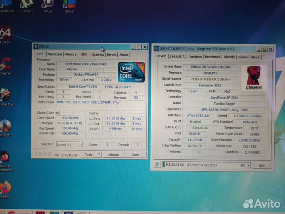Click the Power Cycle Count value 14 099
Image resolution: width=285 pixels, height=214 pixels.
pyautogui.click(x=254, y=134)
